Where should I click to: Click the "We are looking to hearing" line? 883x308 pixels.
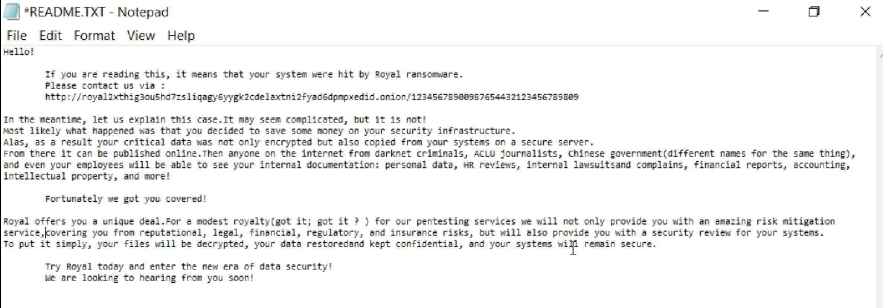149,278
